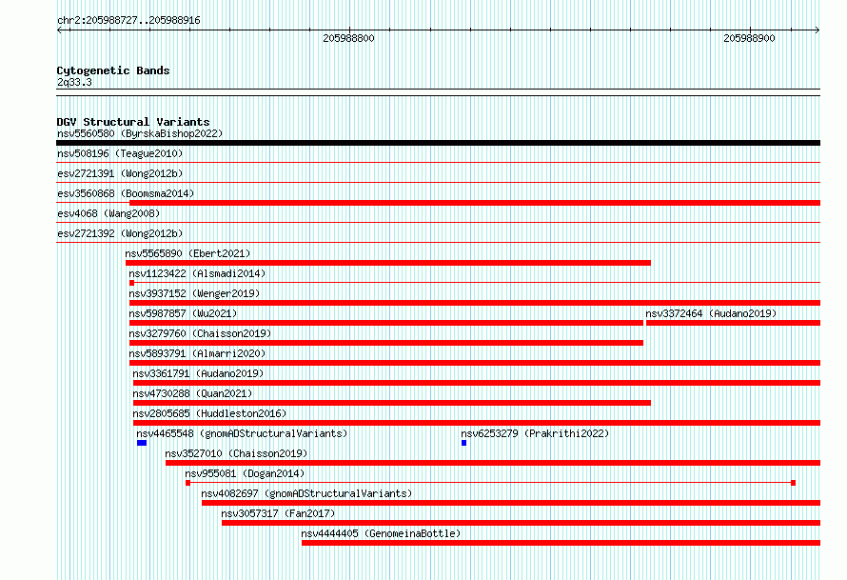Click the red bar under nsv3527010
Screen dimensions: 847x580
point(493,463)
